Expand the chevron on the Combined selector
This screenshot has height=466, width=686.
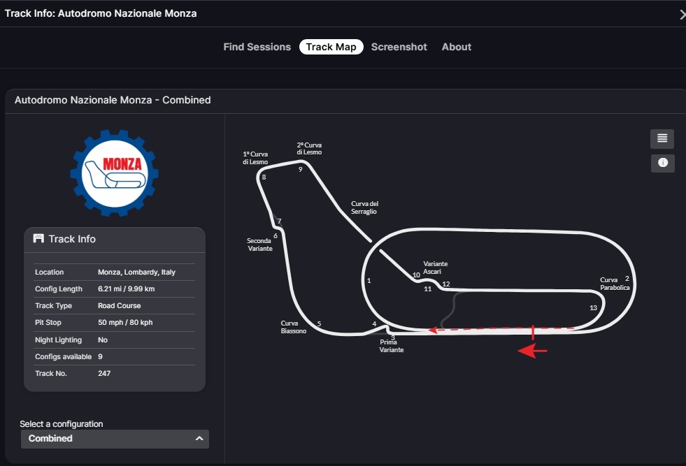pyautogui.click(x=199, y=439)
